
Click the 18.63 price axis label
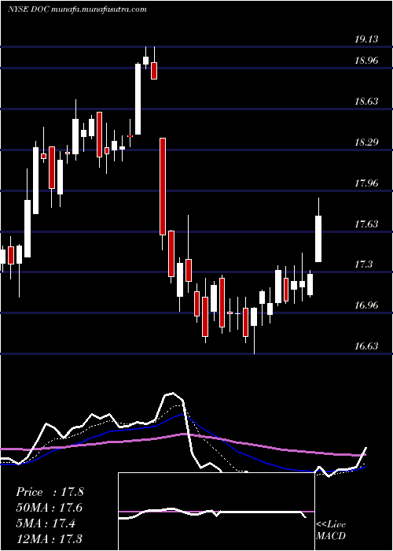(366, 102)
